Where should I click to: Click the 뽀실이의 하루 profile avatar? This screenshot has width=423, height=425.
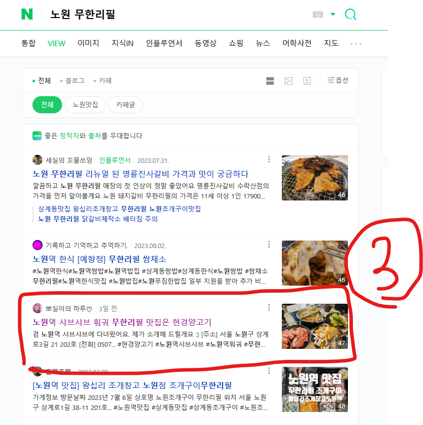pos(38,308)
